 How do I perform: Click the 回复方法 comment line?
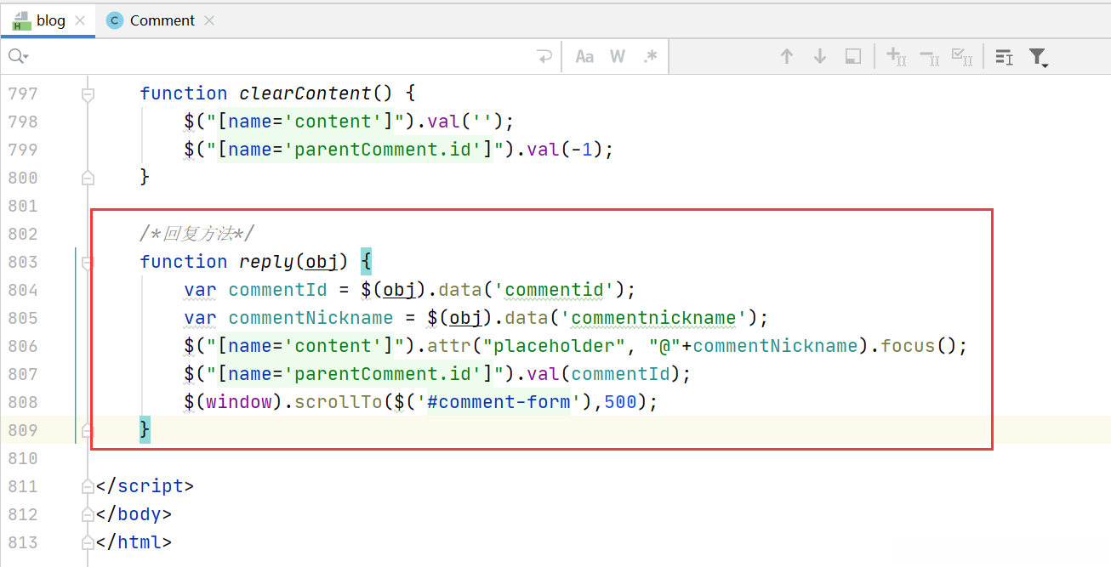tap(197, 234)
